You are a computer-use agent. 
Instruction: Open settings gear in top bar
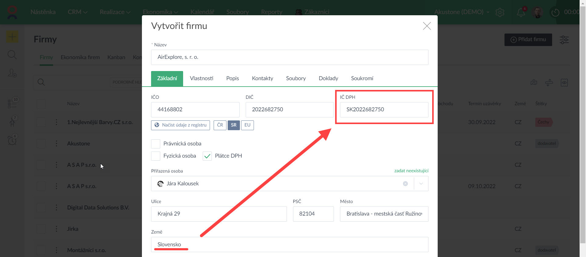coord(500,12)
